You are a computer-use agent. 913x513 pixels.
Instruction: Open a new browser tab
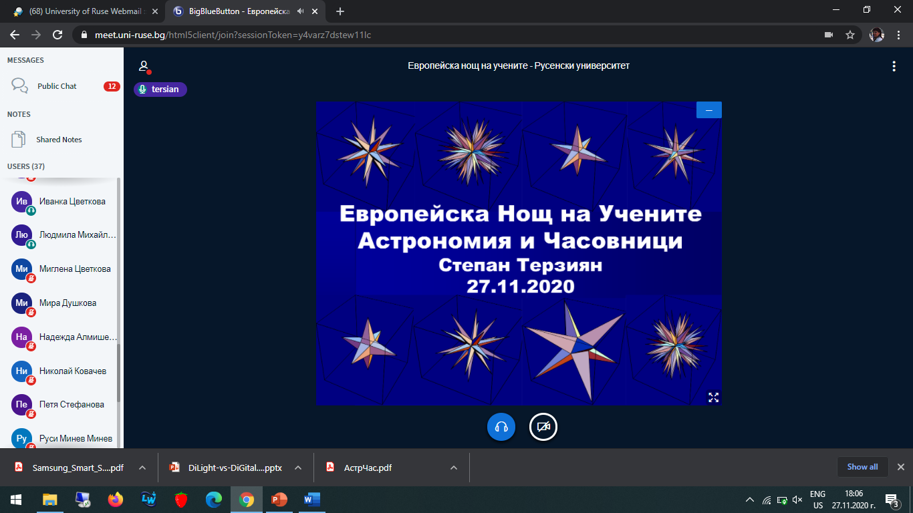pyautogui.click(x=340, y=11)
